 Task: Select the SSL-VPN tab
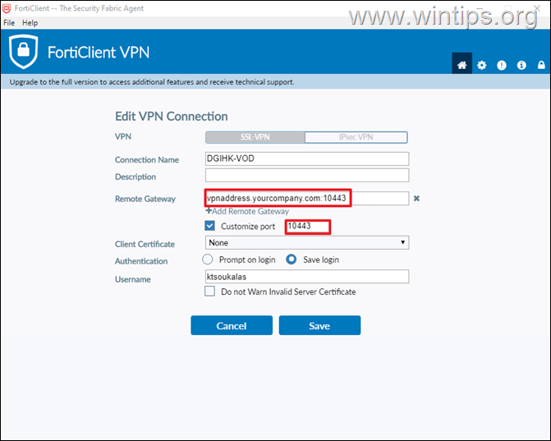click(255, 137)
